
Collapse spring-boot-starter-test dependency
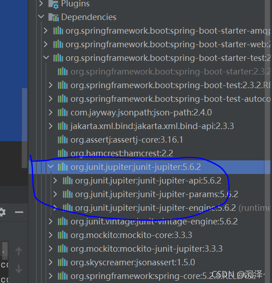click(46, 58)
